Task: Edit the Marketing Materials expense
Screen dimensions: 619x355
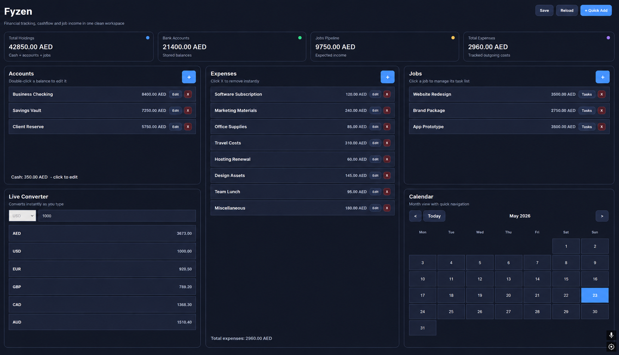Action: tap(375, 111)
